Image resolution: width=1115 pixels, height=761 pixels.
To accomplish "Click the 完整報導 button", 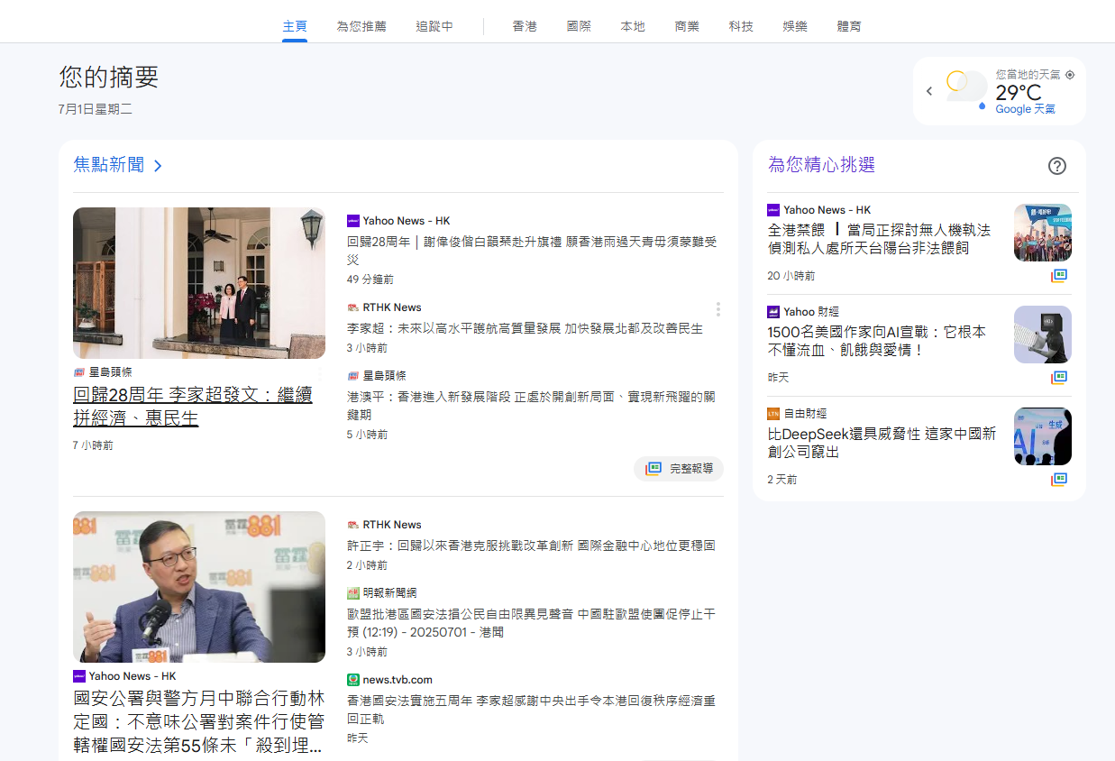I will (679, 469).
